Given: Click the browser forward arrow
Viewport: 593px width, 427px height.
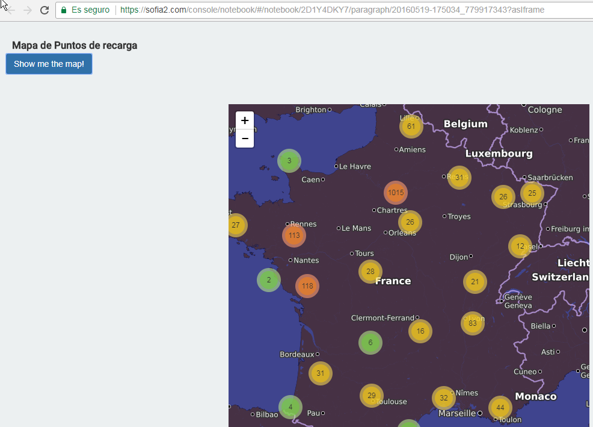Looking at the screenshot, I should [27, 10].
